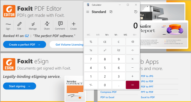
Task: Click the plus operator key
Action: point(133,76)
